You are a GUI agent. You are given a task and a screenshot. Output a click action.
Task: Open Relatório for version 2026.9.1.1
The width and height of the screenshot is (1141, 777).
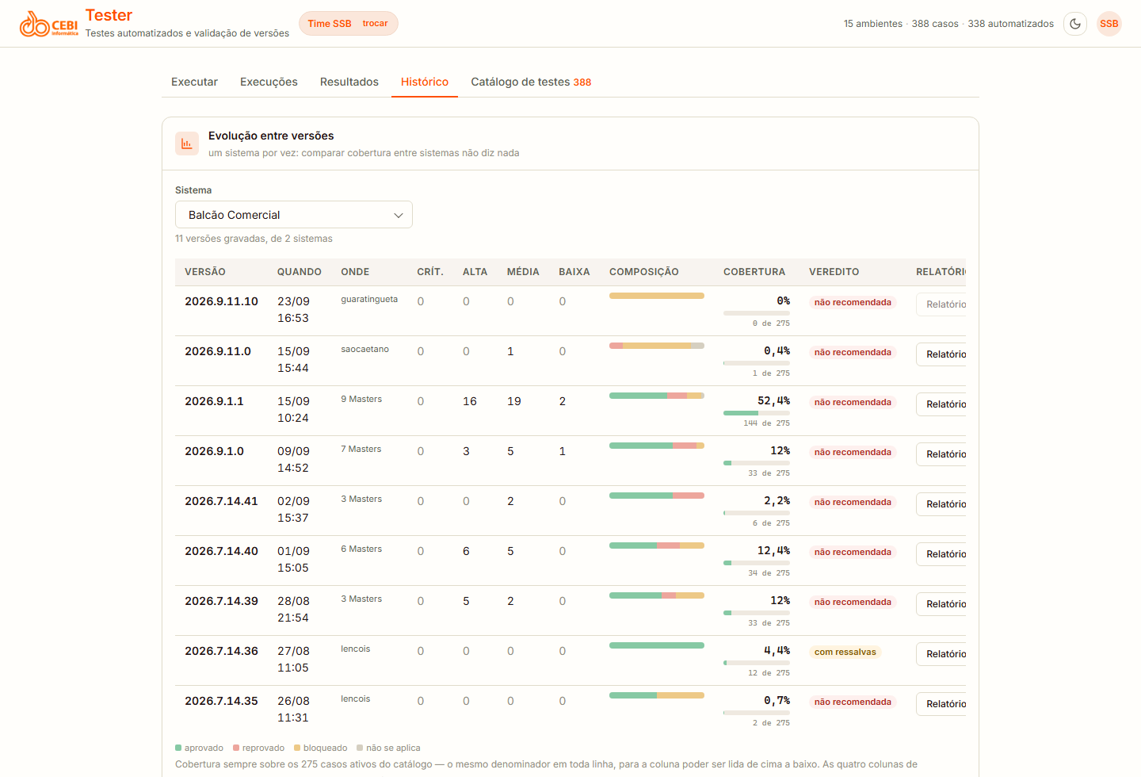[x=941, y=404]
